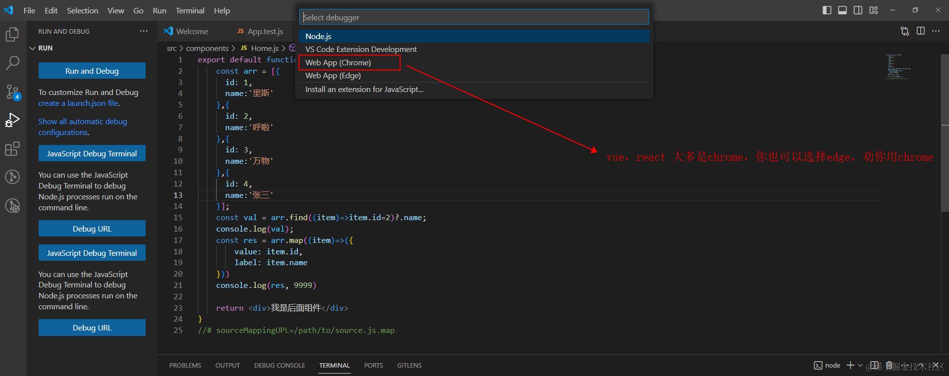Click the split terminal icon
Screen dimensions: 949x376
pos(875,365)
